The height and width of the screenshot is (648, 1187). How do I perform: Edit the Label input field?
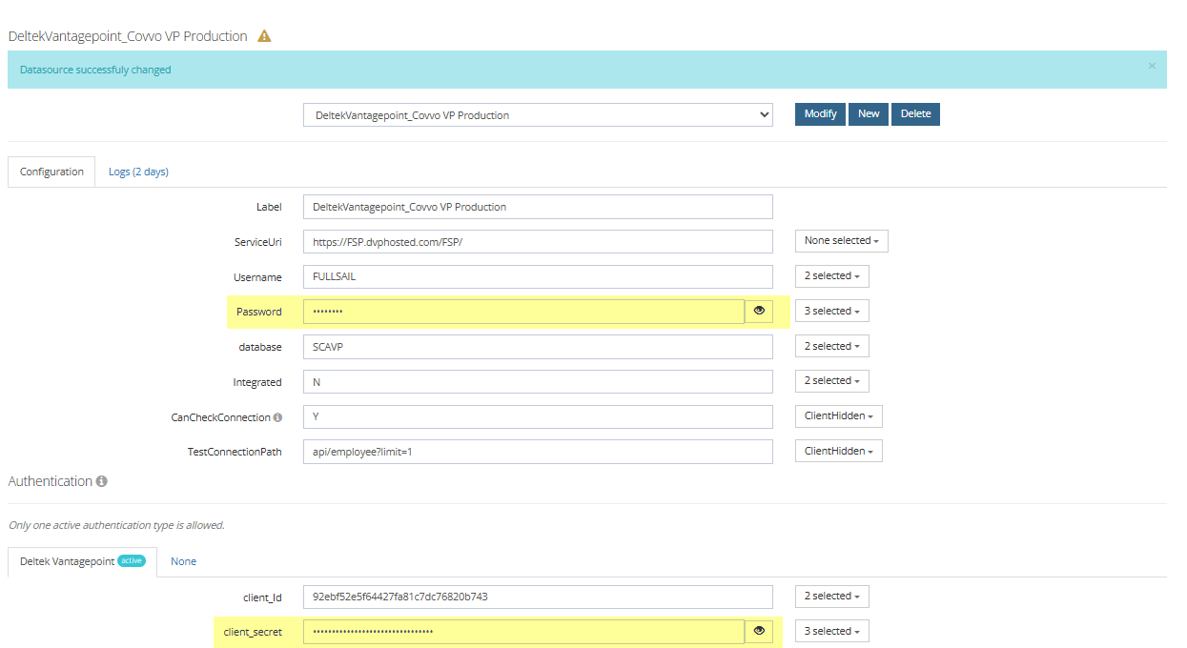(538, 207)
